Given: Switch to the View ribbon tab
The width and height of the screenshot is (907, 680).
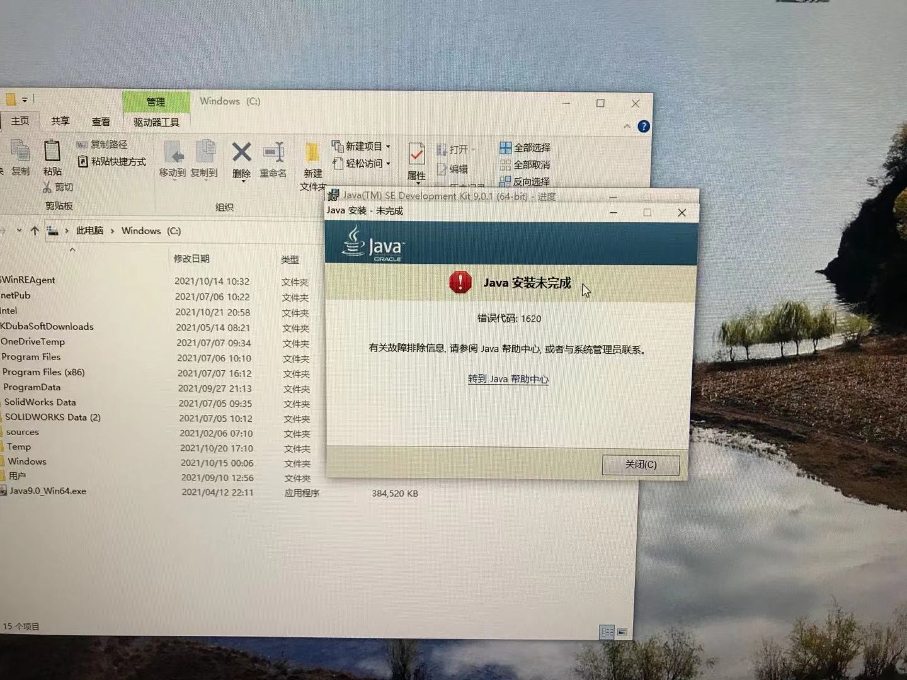Looking at the screenshot, I should [101, 122].
